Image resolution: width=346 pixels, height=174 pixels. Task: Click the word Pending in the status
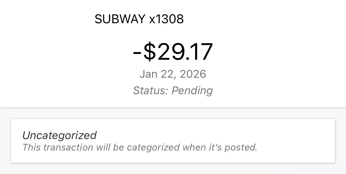pyautogui.click(x=192, y=91)
